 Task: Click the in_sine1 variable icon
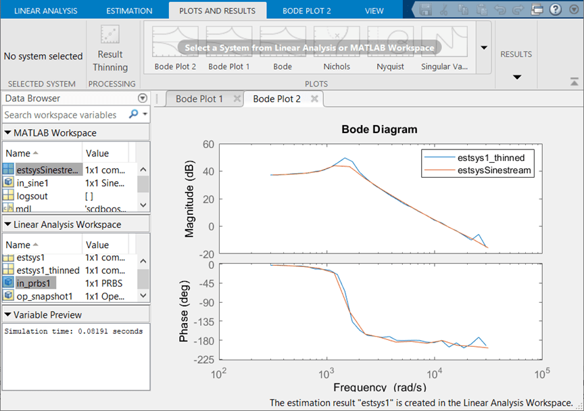[x=8, y=183]
